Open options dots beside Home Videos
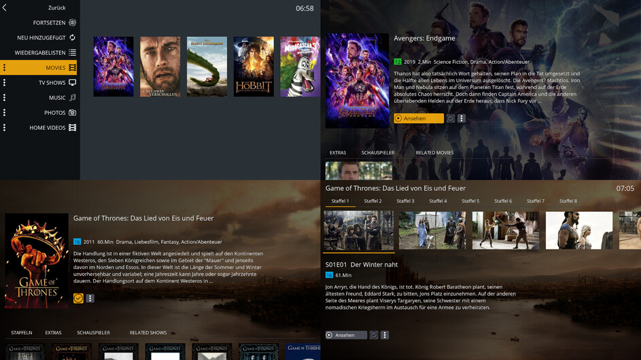Viewport: 641px width, 360px height. (x=5, y=128)
